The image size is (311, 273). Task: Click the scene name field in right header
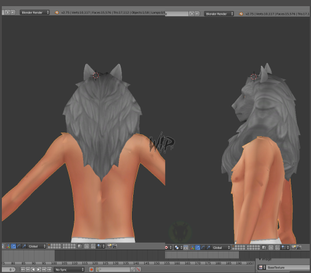click(x=177, y=14)
